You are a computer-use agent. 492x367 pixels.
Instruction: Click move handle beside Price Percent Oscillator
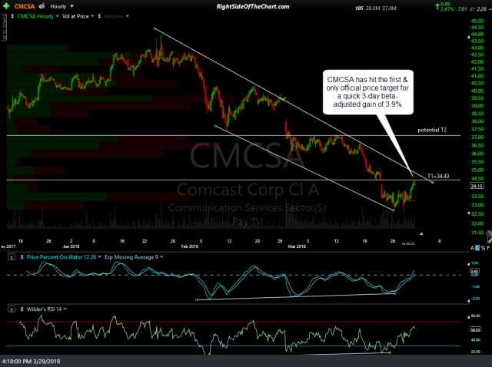point(22,257)
